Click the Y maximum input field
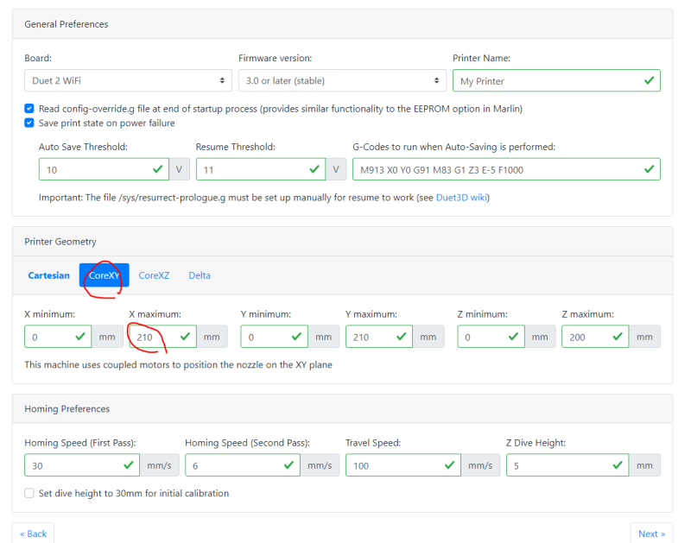Image resolution: width=691 pixels, height=543 pixels. (379, 337)
